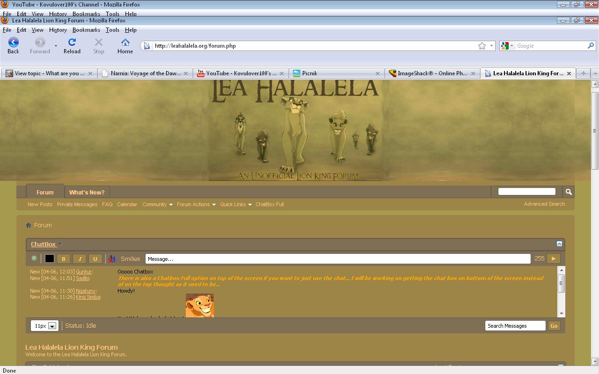This screenshot has width=599, height=374.
Task: Expand the Community dropdown menu
Action: (157, 204)
